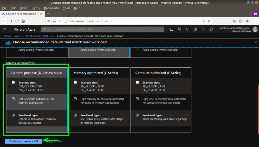Open the Azure portal hamburger menu
Screen dimensions: 259x147
[x=5, y=29]
